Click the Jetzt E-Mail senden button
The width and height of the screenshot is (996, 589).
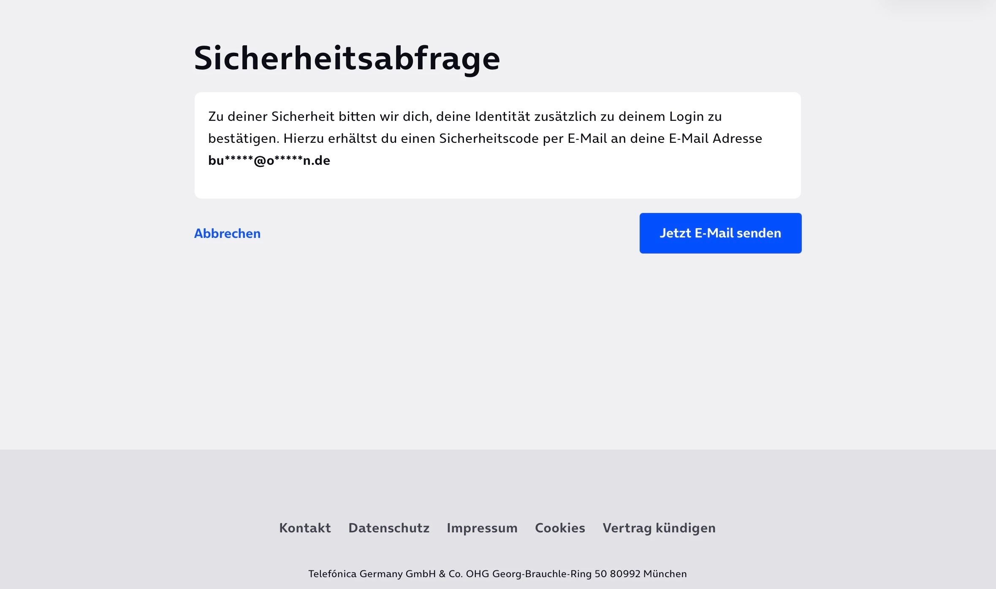click(720, 233)
